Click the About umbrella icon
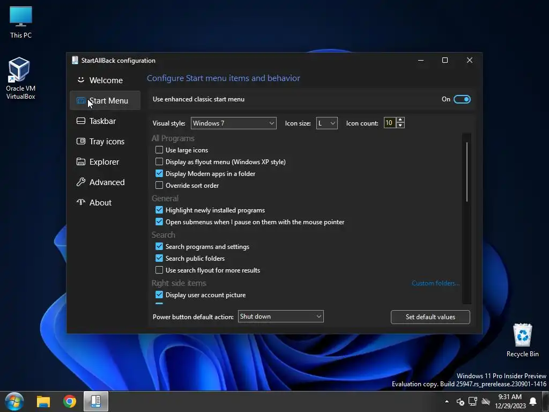 click(81, 202)
